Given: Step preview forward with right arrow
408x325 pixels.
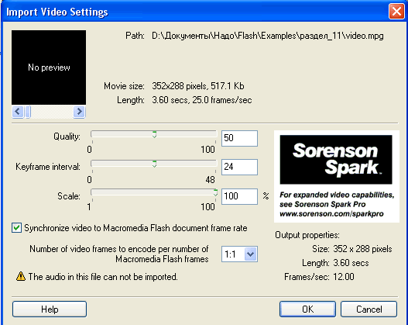Looking at the screenshot, I should [79, 112].
